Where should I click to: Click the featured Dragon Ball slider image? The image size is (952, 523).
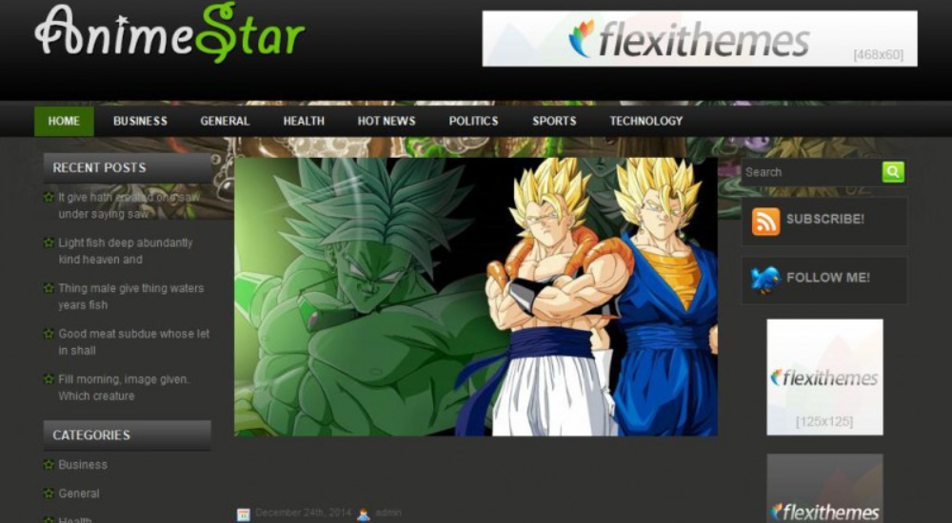(x=476, y=297)
